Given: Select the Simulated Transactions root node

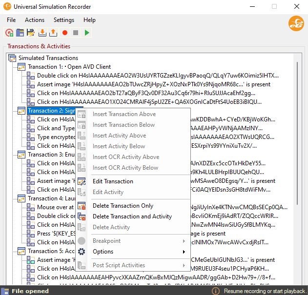Looking at the screenshot, I should 48,58.
